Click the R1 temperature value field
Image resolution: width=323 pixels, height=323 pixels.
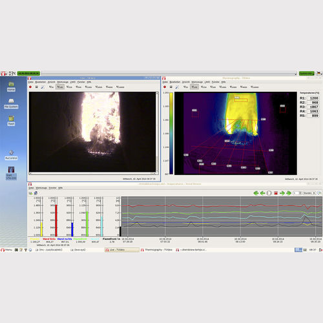[313, 98]
